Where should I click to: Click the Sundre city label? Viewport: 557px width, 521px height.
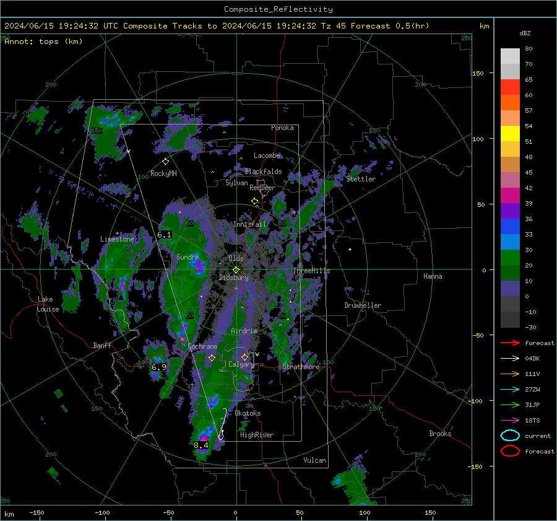coord(188,256)
